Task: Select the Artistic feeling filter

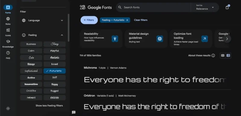Action: (55, 57)
